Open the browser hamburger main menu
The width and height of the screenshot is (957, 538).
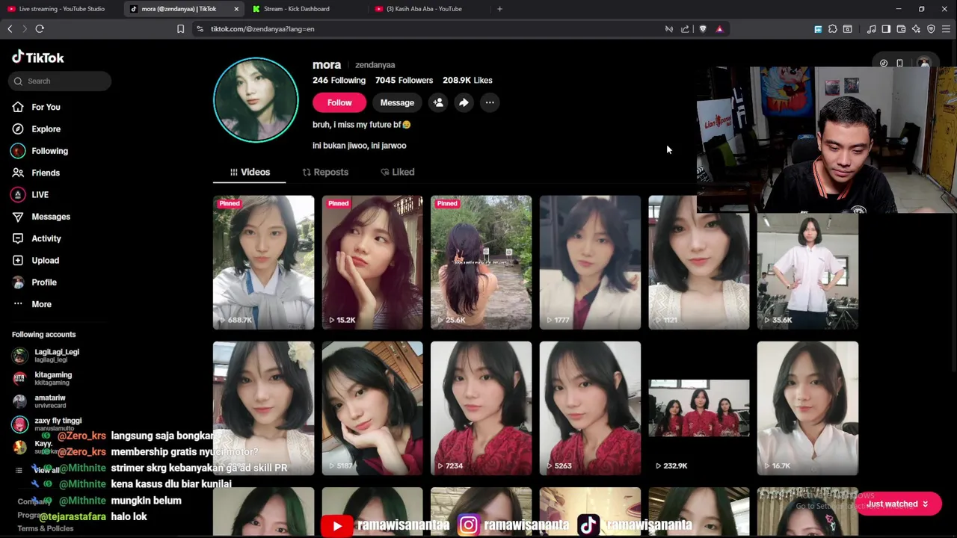(x=946, y=28)
